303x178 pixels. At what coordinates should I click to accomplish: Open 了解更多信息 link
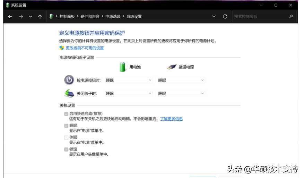pos(171,119)
